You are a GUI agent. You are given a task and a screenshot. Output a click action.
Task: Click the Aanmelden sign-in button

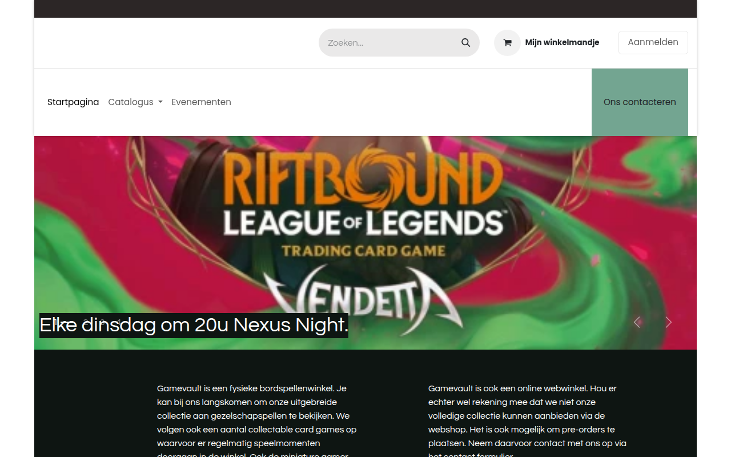tap(653, 42)
